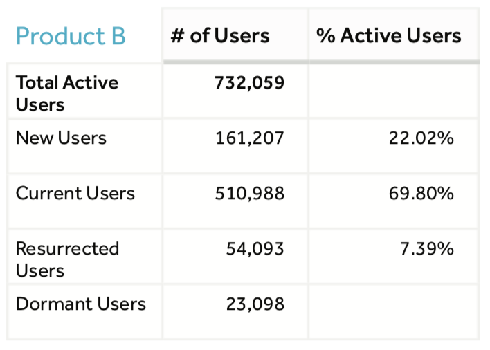Click the 510,988 users cell
The width and height of the screenshot is (490, 350).
click(250, 193)
